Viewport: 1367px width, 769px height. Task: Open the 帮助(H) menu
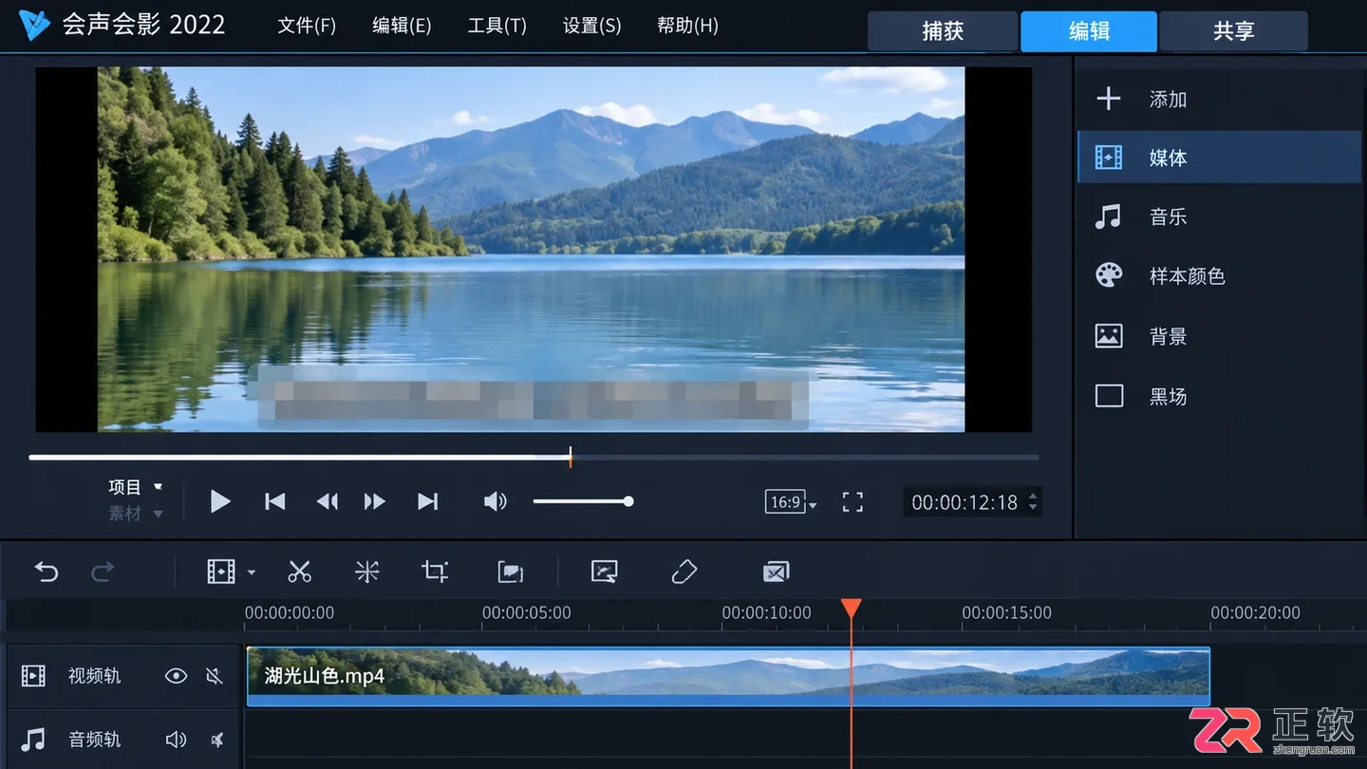tap(687, 26)
